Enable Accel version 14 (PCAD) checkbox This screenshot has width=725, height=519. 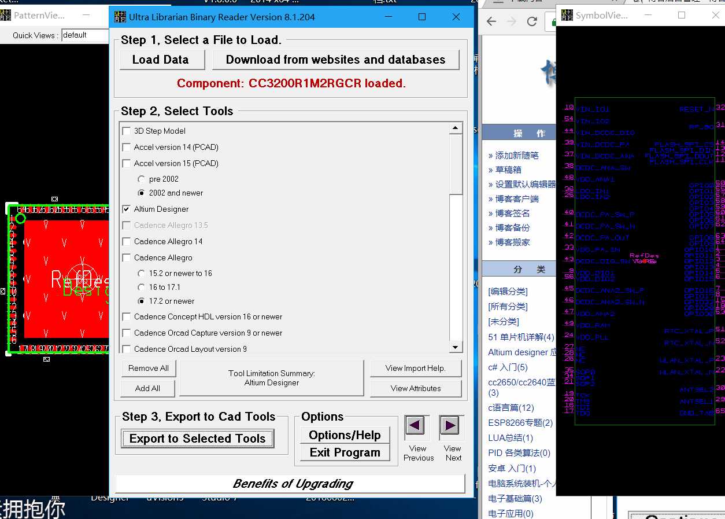pos(127,147)
